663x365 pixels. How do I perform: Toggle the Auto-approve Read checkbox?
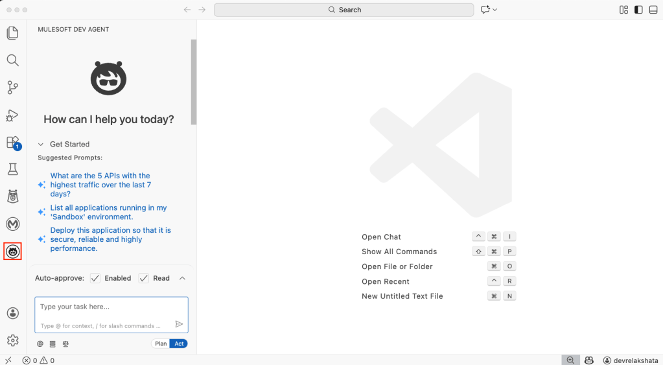point(144,278)
